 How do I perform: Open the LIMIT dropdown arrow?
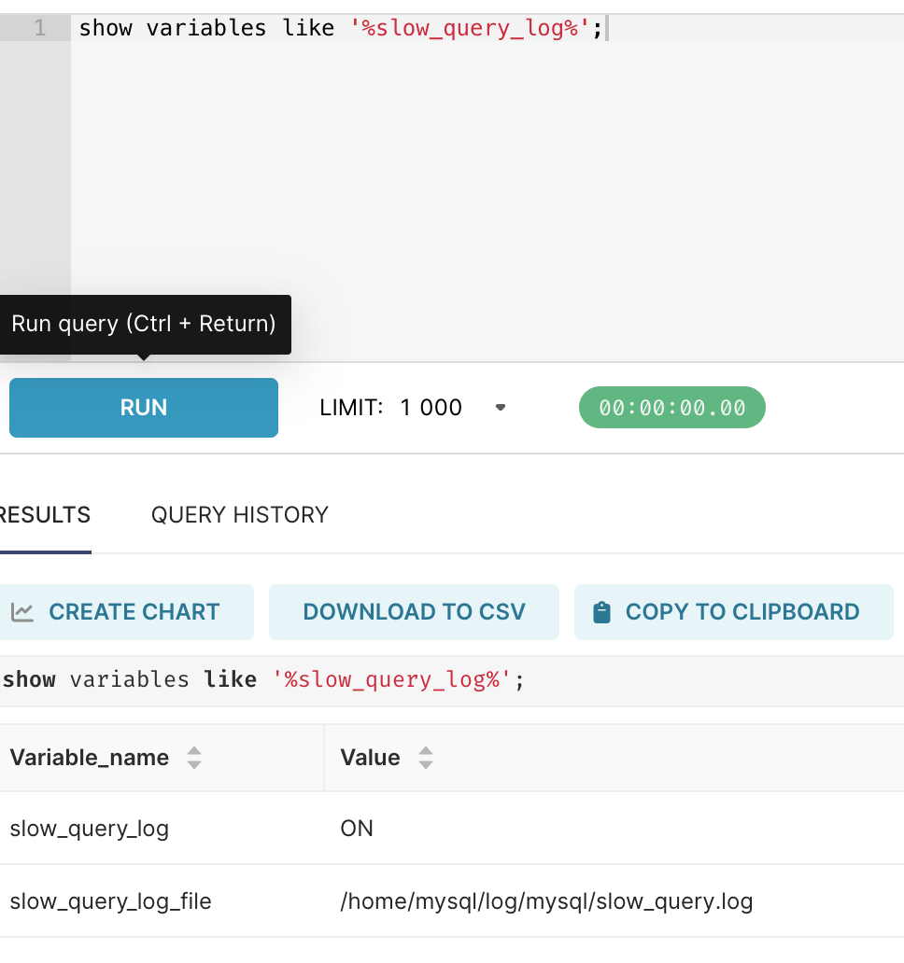coord(501,407)
